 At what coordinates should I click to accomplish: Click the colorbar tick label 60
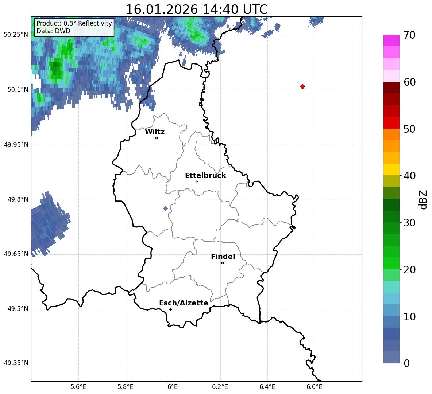click(409, 82)
